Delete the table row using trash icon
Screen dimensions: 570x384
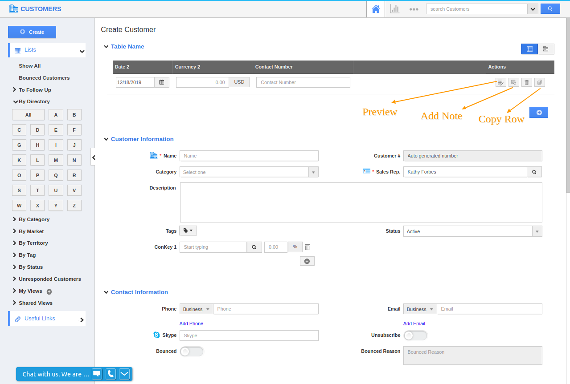click(x=526, y=82)
